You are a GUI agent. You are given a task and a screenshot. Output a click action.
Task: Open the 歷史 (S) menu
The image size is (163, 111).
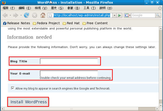click(57, 8)
